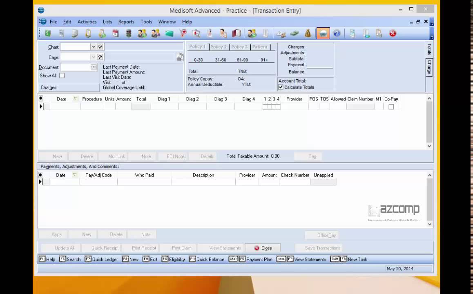Image resolution: width=473 pixels, height=294 pixels.
Task: Click the cash stack toolbar icon
Action: click(295, 33)
